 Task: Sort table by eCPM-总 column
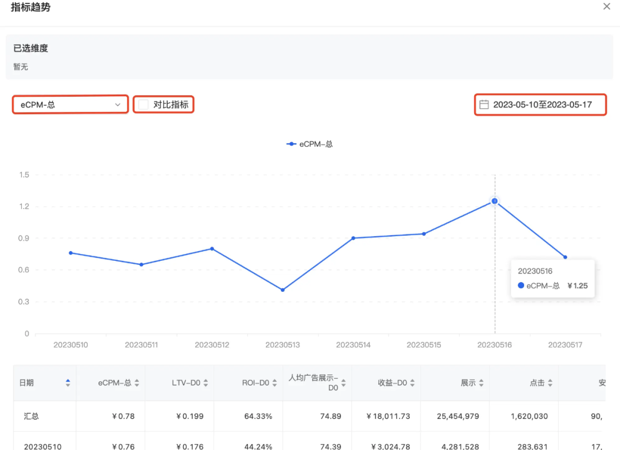click(x=137, y=382)
